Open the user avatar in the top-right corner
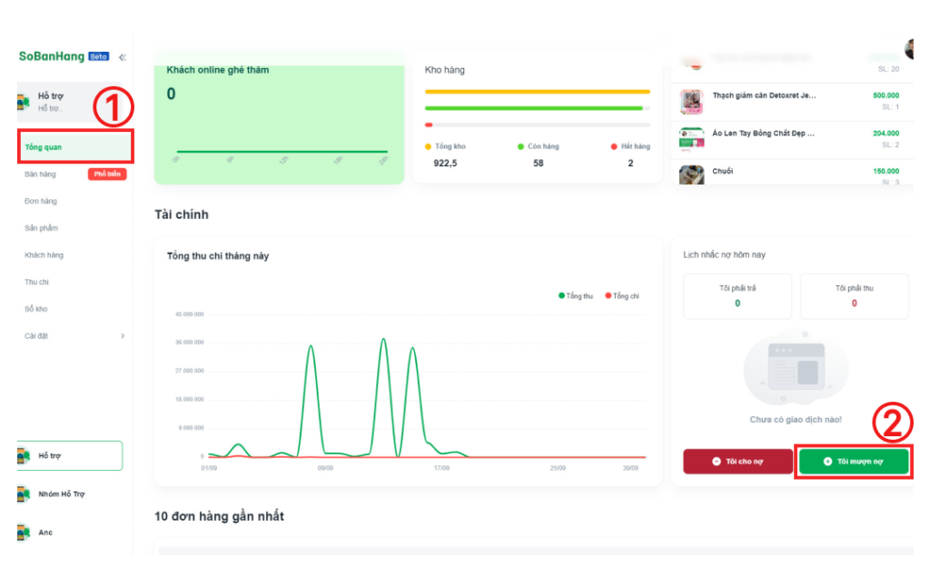930x588 pixels. point(911,49)
